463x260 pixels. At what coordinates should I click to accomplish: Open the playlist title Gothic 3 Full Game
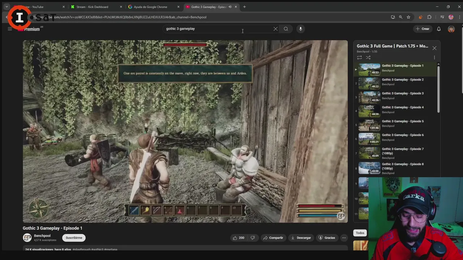(392, 46)
